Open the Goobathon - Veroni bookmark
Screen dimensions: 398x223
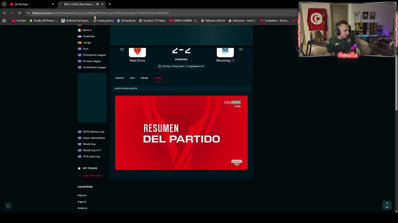coord(275,21)
